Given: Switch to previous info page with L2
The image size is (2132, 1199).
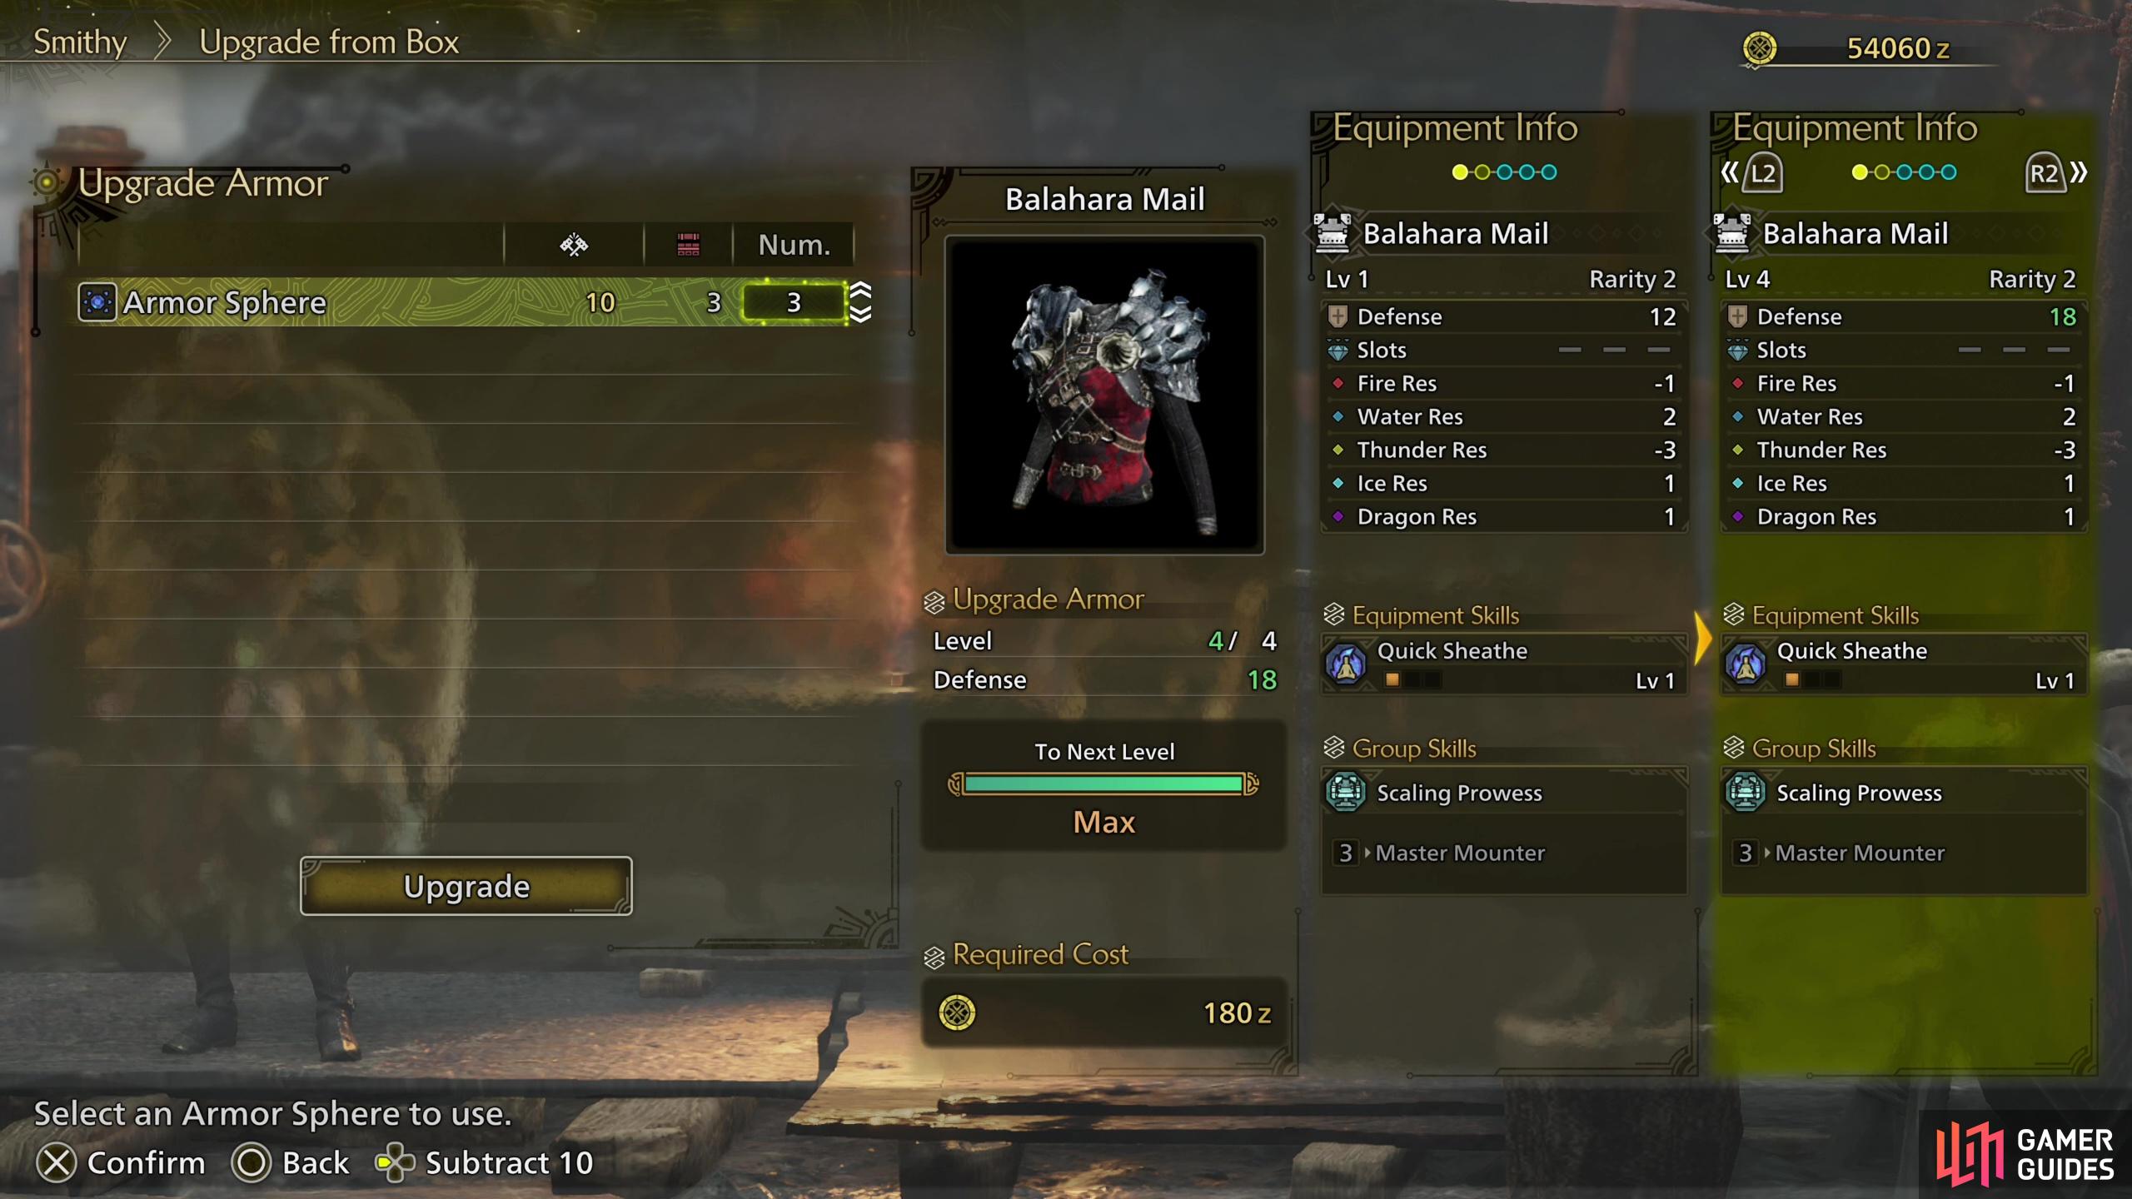Looking at the screenshot, I should 1752,172.
